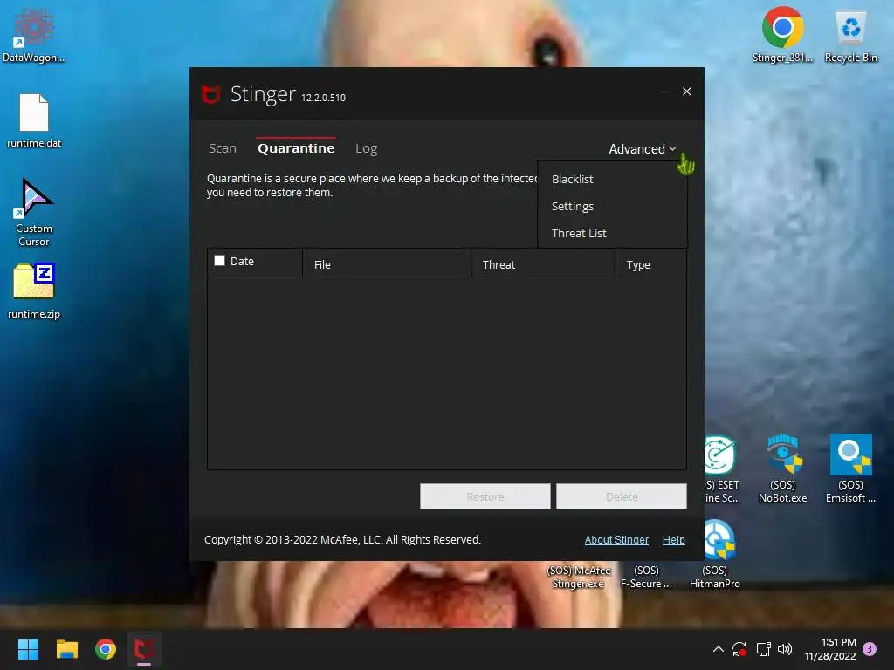This screenshot has width=894, height=670.
Task: Switch to the Scan tab
Action: coord(223,148)
